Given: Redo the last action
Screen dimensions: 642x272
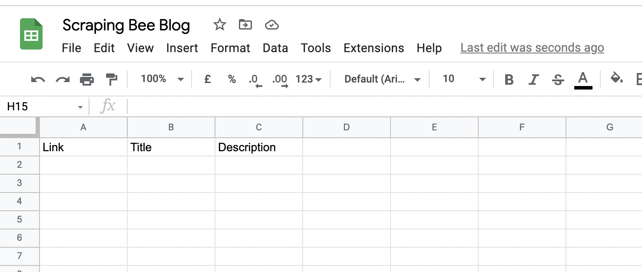Looking at the screenshot, I should pos(62,79).
